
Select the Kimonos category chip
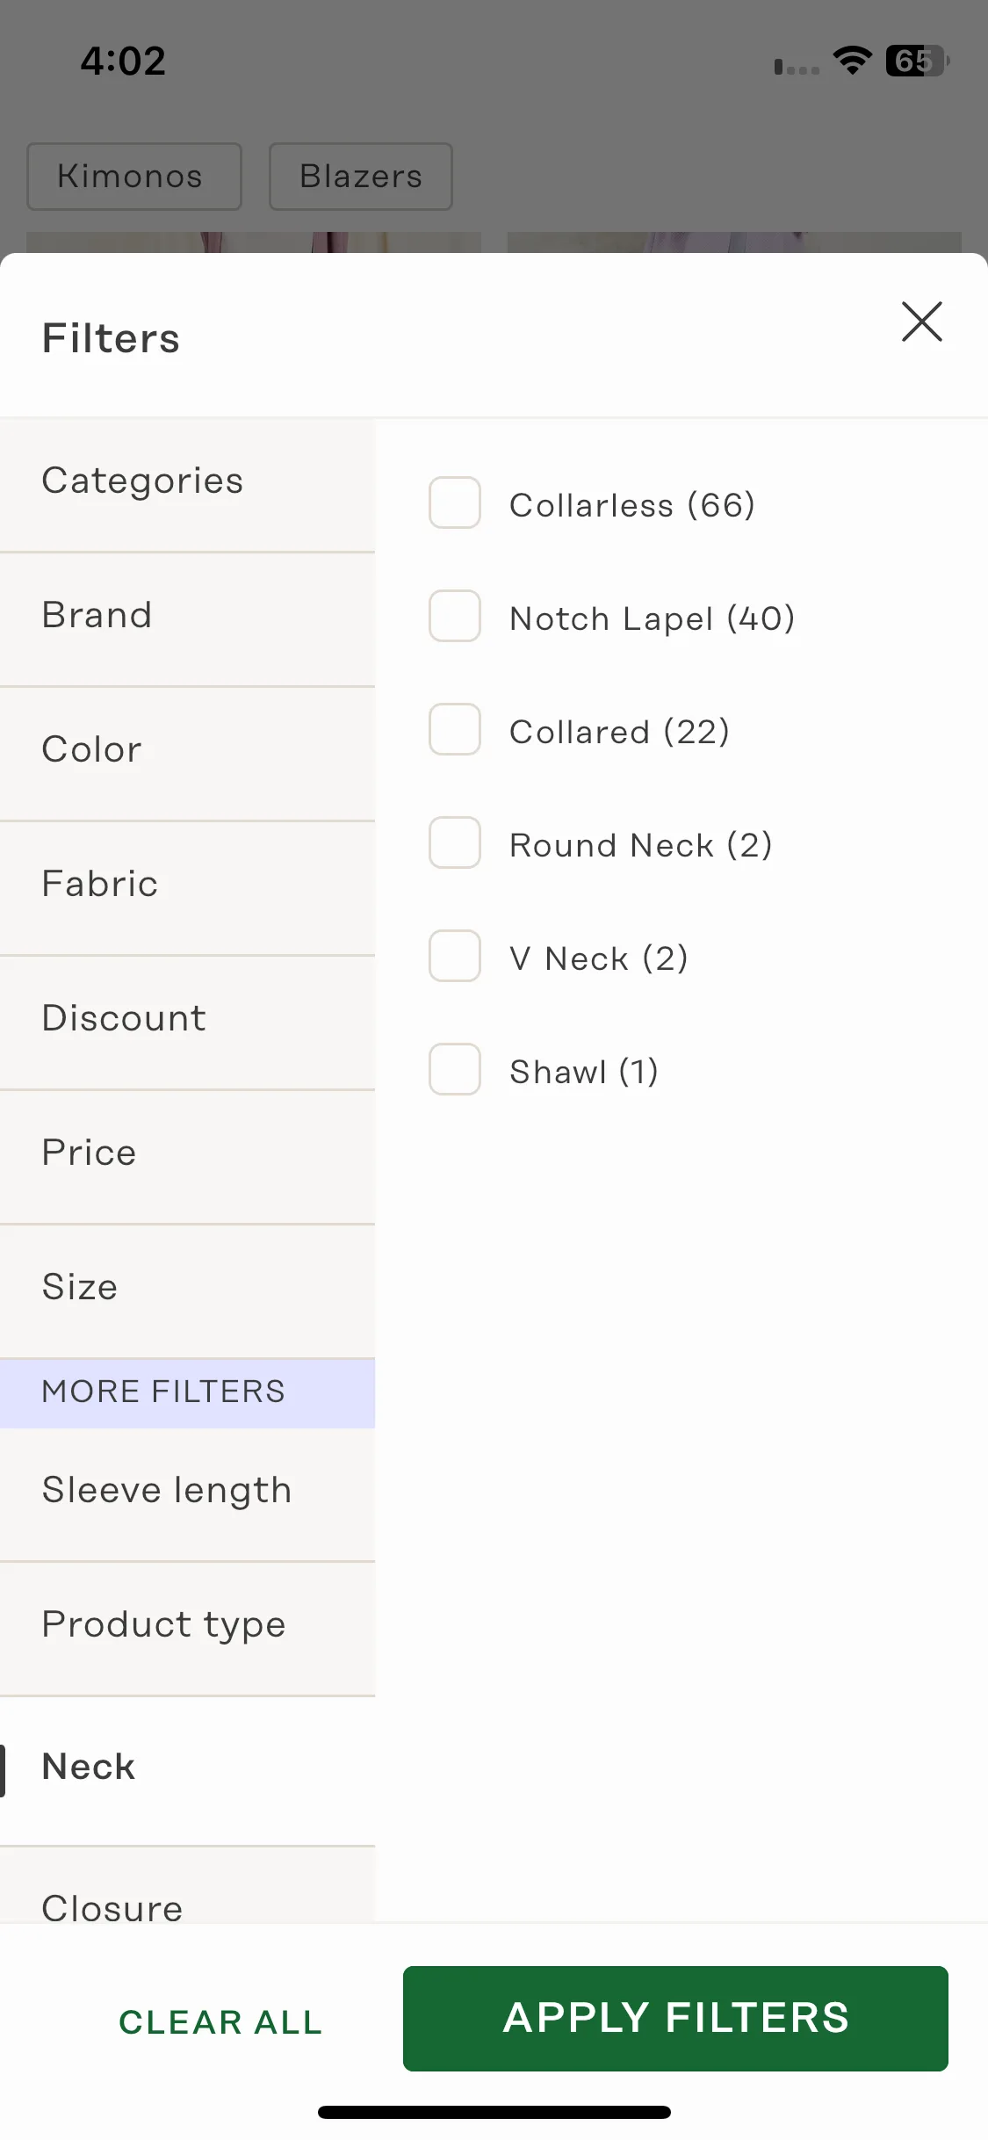click(134, 177)
